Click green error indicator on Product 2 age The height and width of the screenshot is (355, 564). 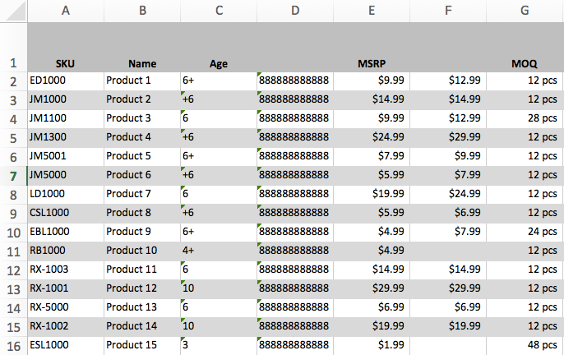pyautogui.click(x=183, y=93)
